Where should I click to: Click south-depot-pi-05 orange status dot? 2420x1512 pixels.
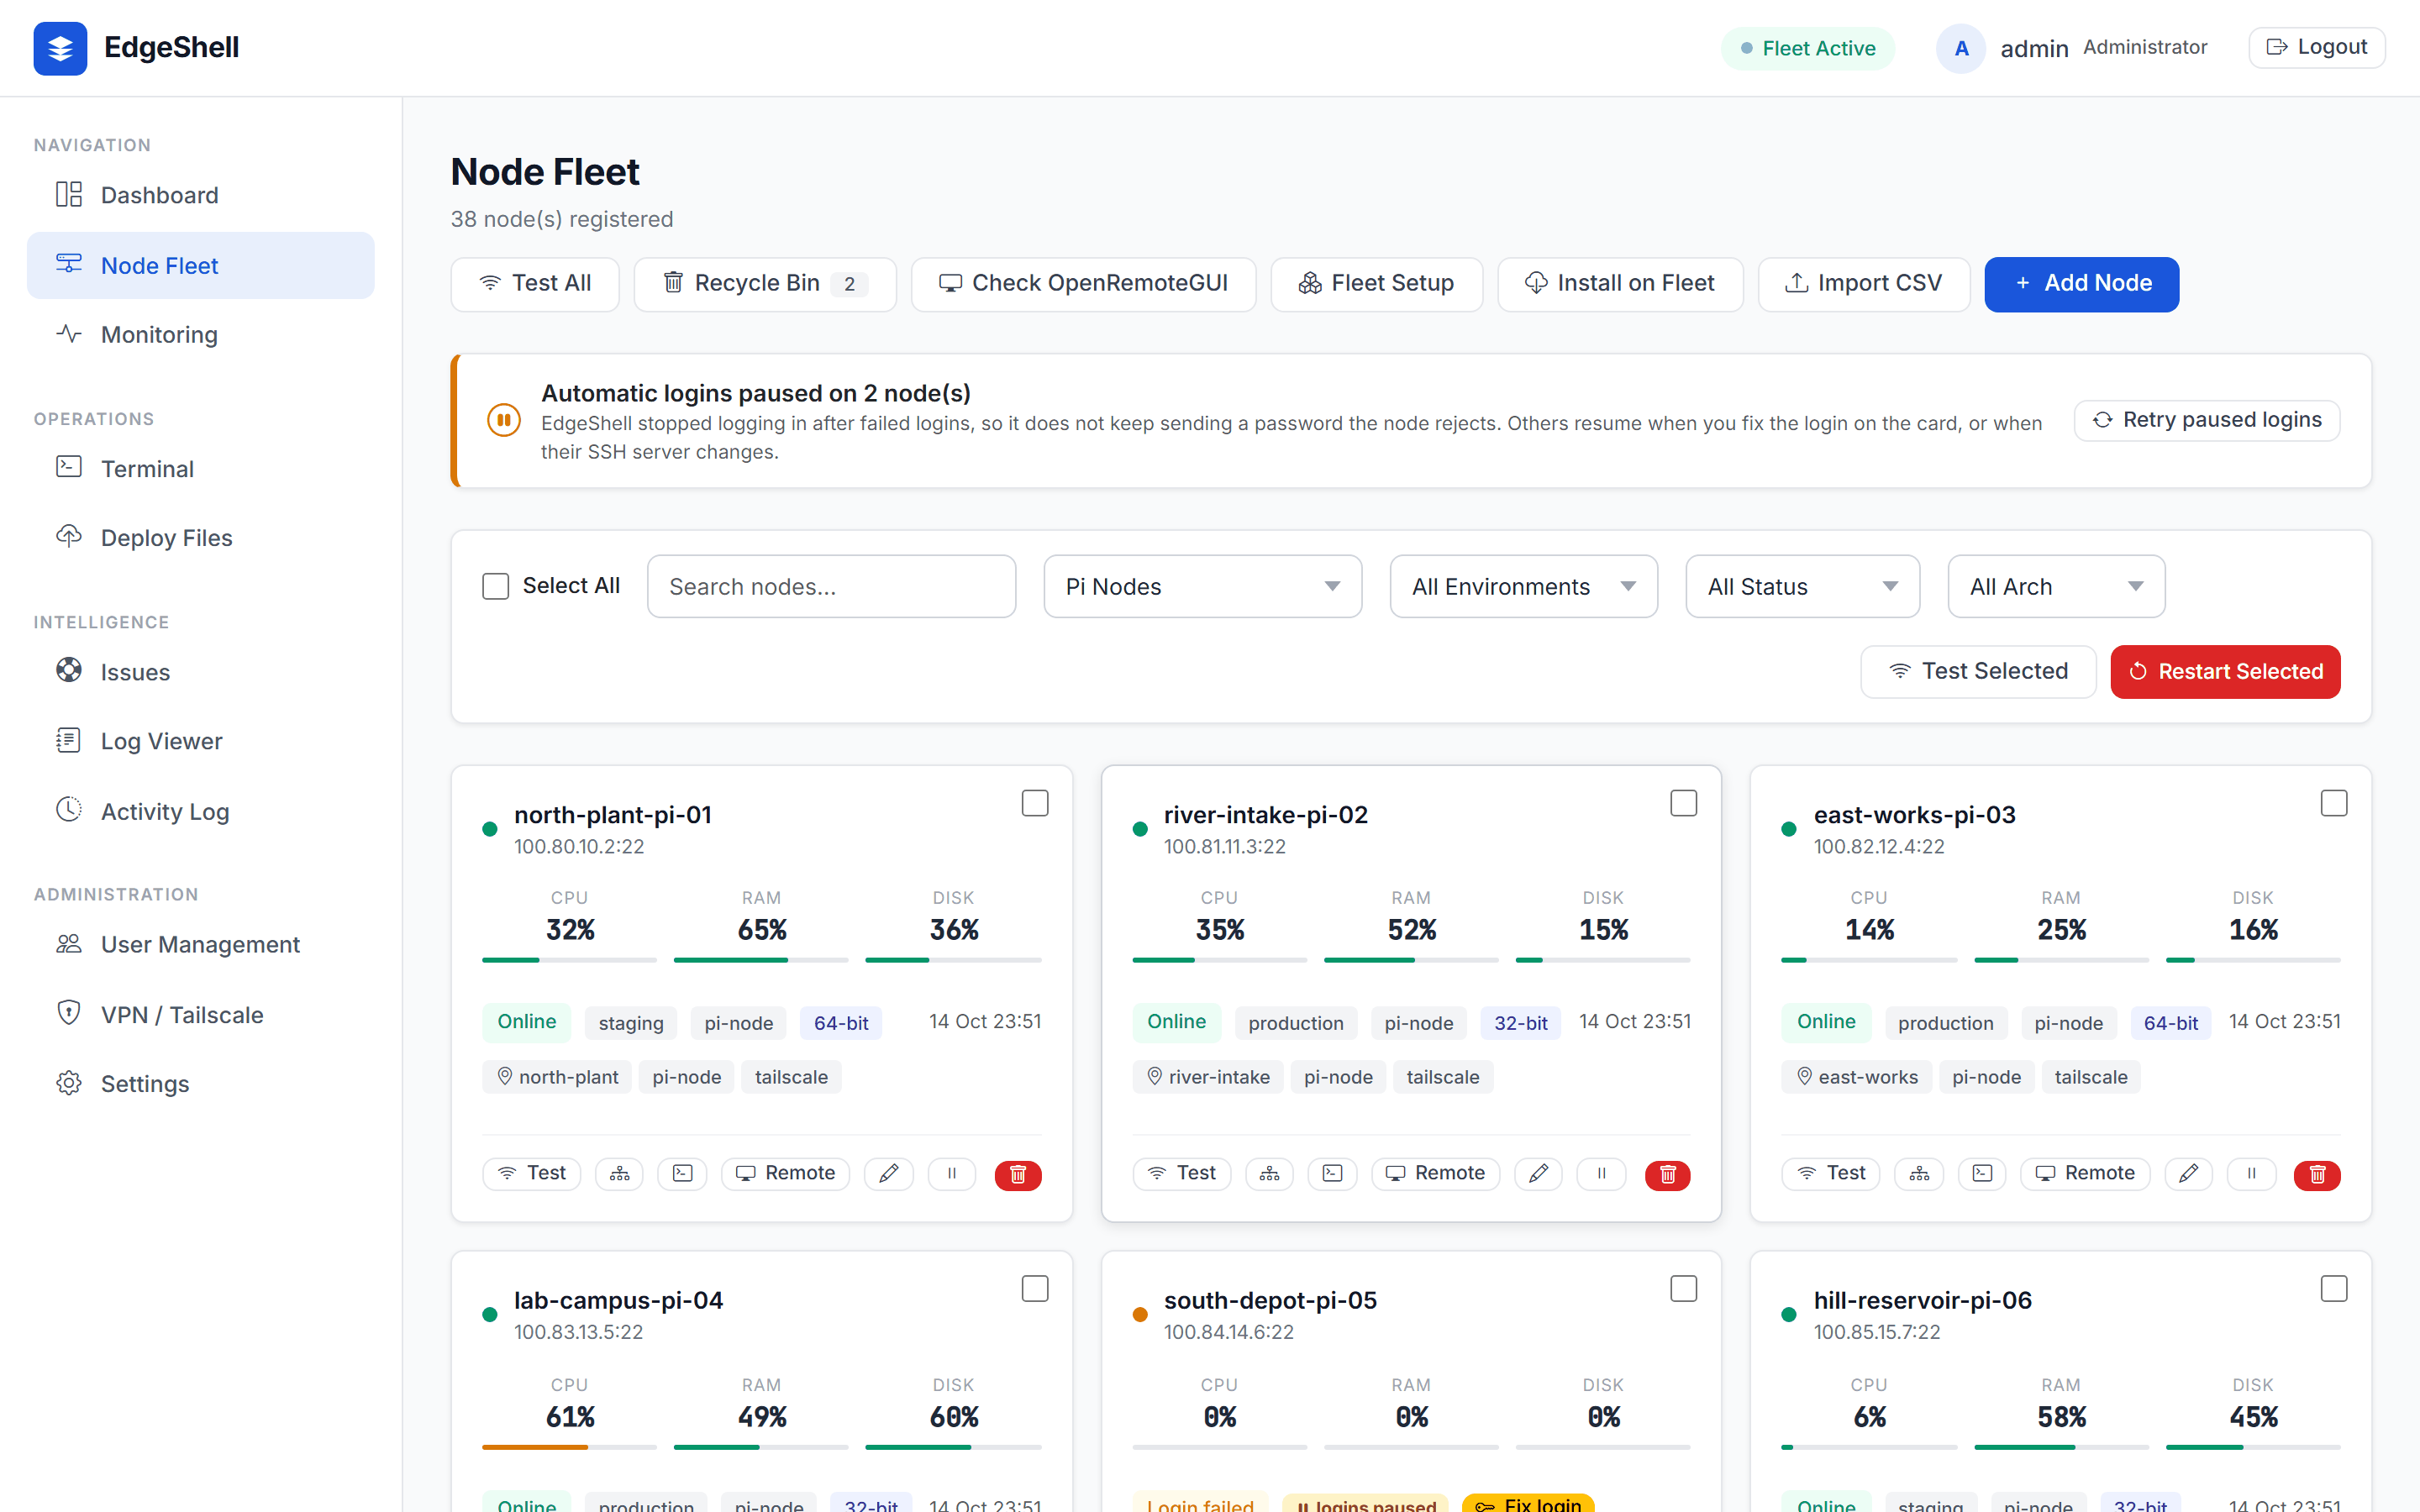[1139, 1314]
